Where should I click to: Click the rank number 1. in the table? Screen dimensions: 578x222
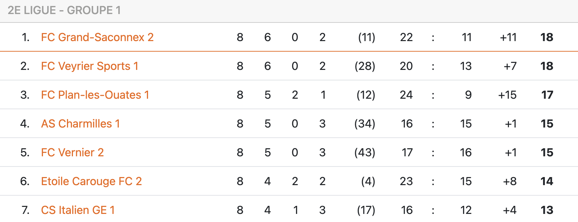coord(25,37)
